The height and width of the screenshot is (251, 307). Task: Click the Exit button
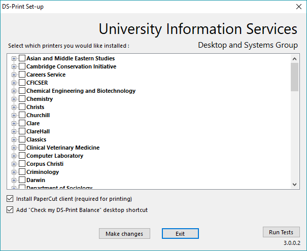(x=180, y=234)
